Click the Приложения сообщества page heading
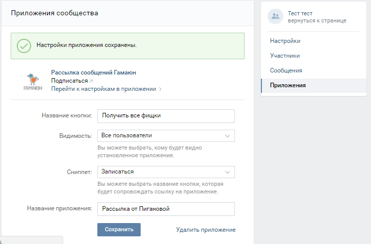 (x=55, y=13)
